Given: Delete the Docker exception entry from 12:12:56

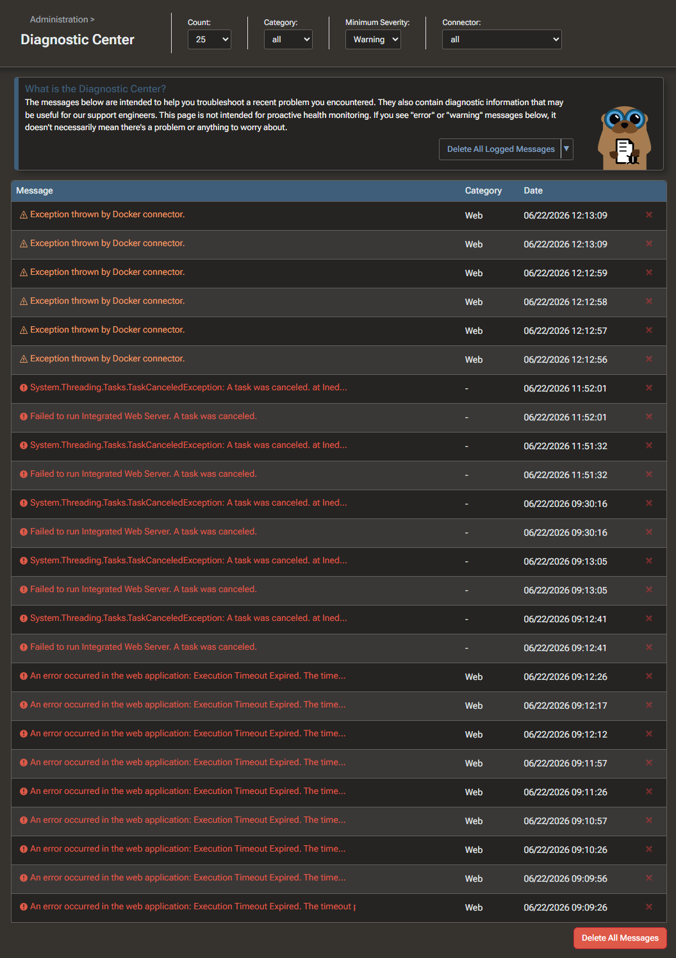Looking at the screenshot, I should point(649,359).
